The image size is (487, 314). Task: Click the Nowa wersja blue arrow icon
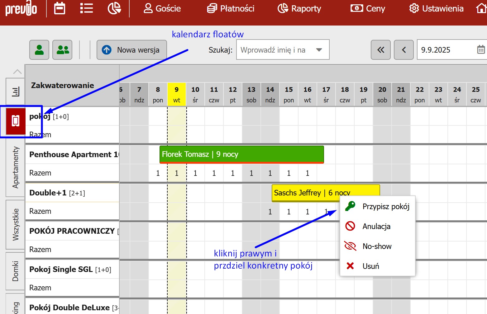coord(107,50)
